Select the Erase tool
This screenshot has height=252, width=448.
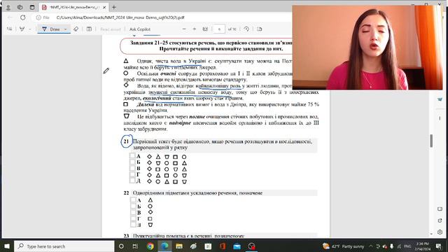pos(76,29)
